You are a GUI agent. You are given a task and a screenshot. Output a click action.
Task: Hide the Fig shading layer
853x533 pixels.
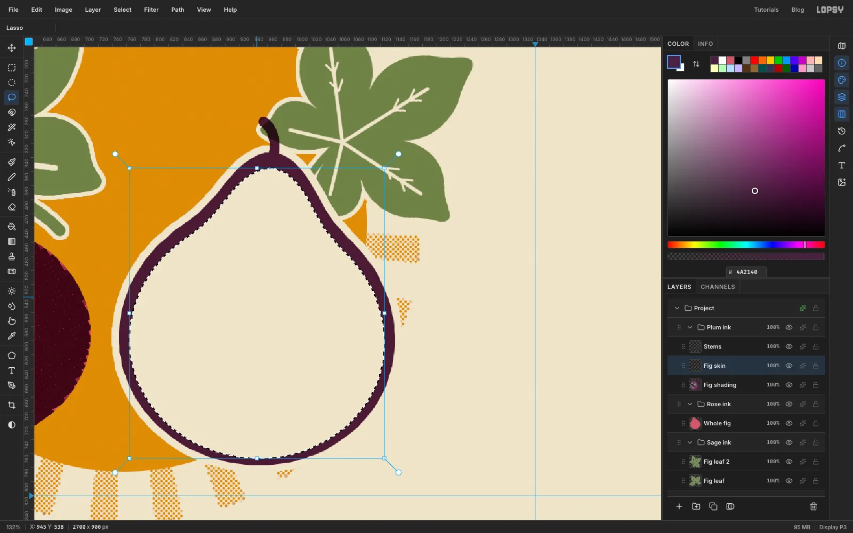tap(789, 385)
